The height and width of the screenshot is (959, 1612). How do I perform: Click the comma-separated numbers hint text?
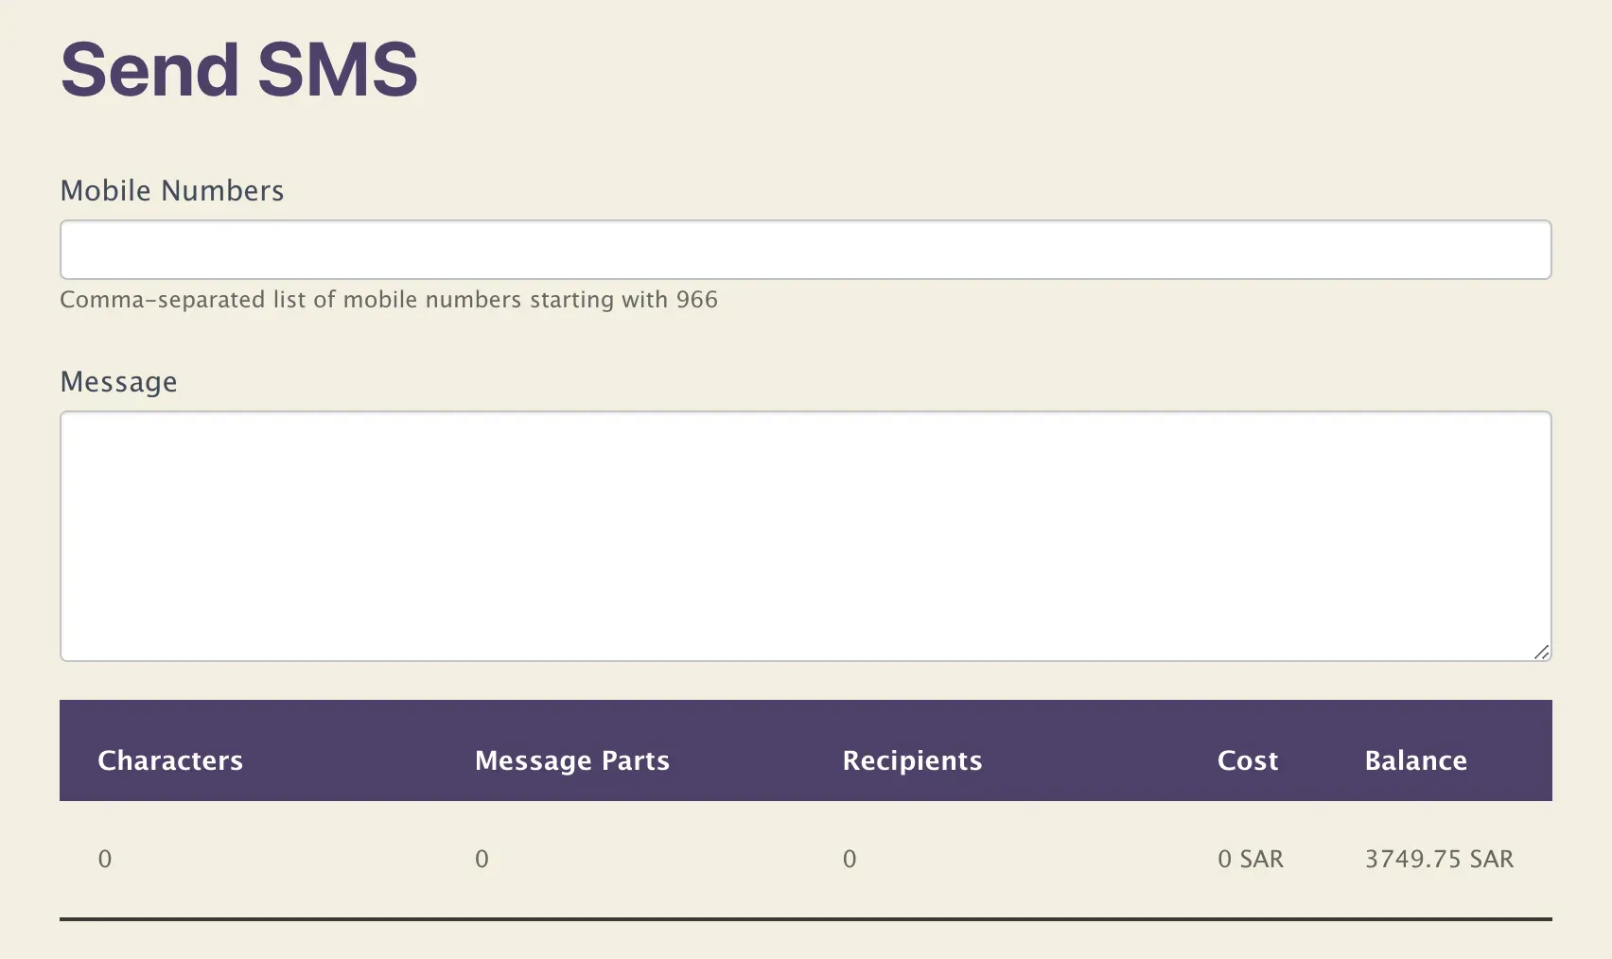389,300
